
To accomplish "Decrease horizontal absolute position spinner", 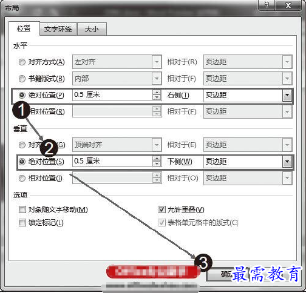I will pos(157,97).
